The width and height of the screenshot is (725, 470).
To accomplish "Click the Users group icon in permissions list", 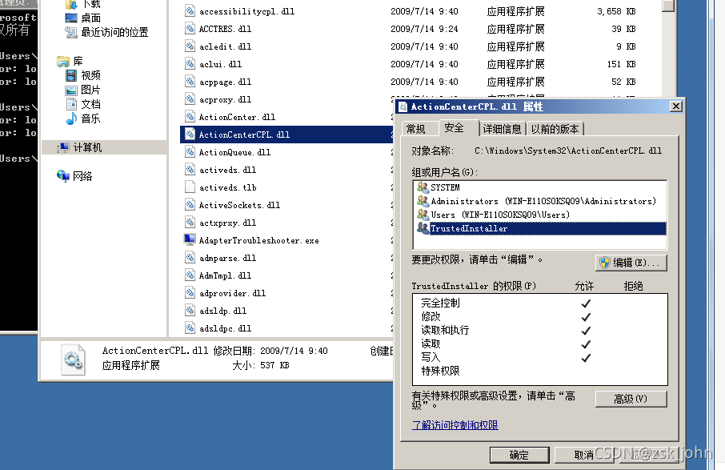I will pos(423,215).
